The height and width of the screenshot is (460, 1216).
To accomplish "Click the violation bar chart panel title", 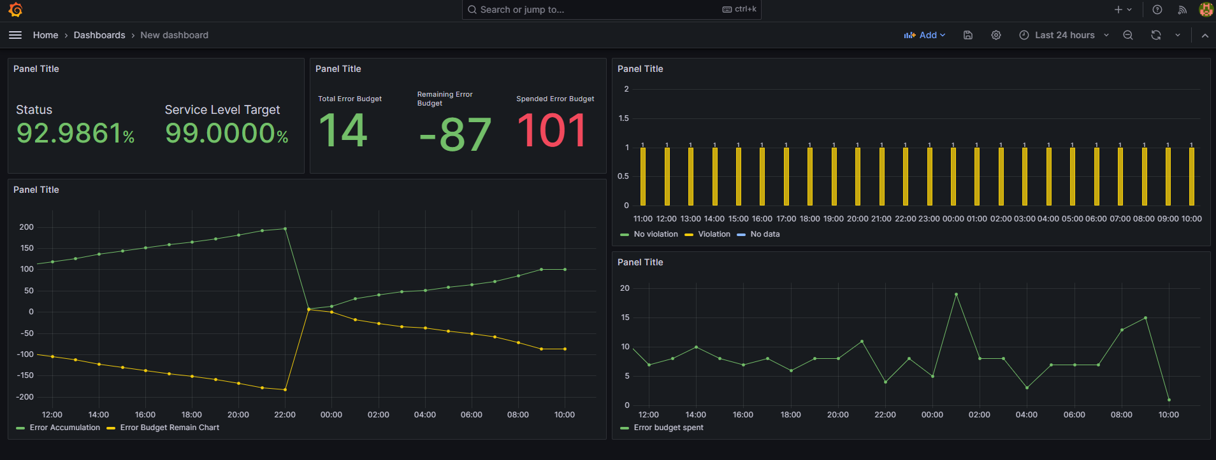I will click(x=641, y=69).
